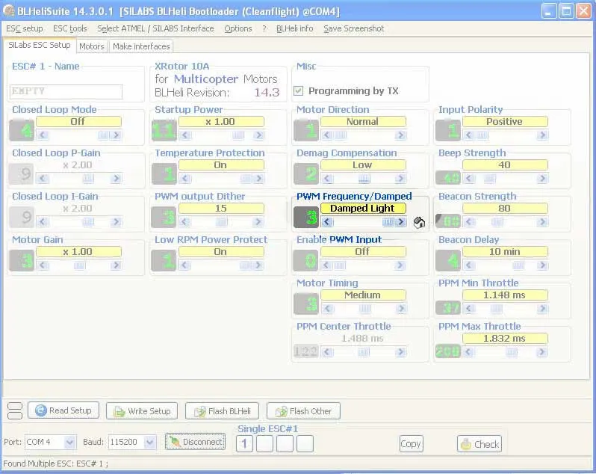Open the COM port dropdown
This screenshot has height=474, width=596.
(69, 442)
